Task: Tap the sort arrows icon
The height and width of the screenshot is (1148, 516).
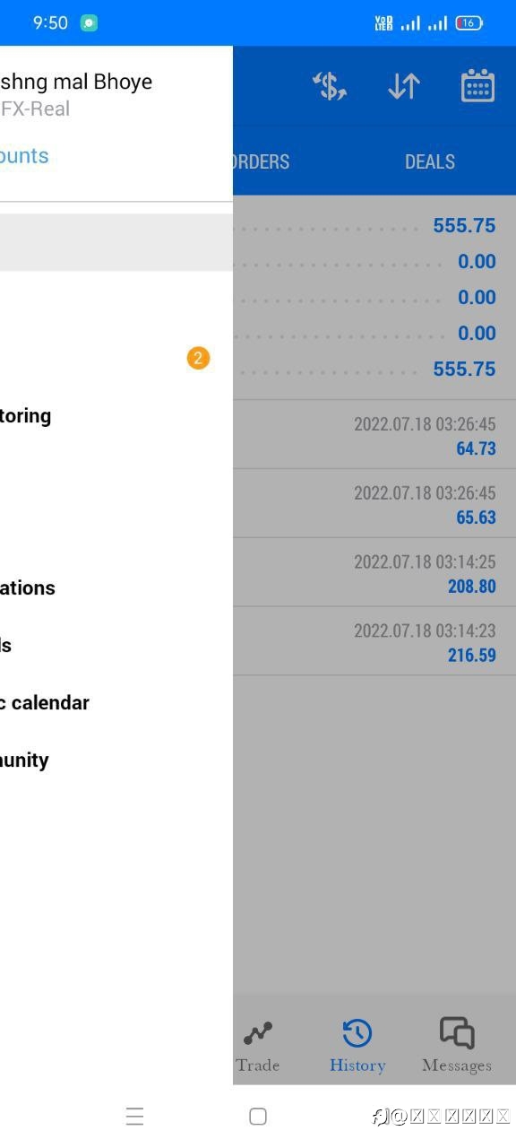Action: tap(404, 86)
